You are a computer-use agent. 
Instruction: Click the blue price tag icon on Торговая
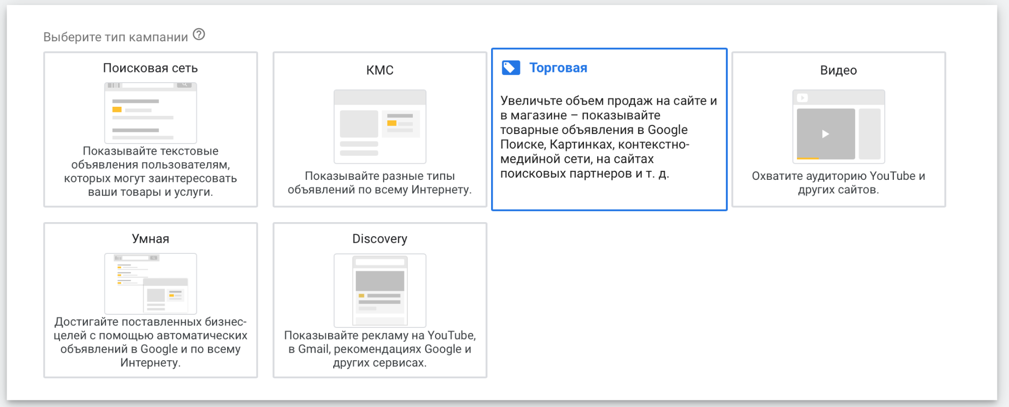coord(510,68)
